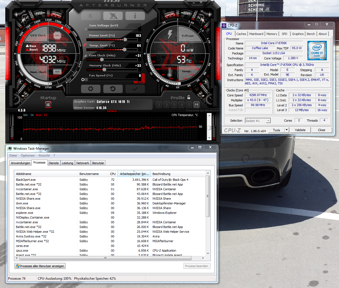This screenshot has width=339, height=288.
Task: Click the reset arrow button in Afterburner
Action: coord(113,89)
